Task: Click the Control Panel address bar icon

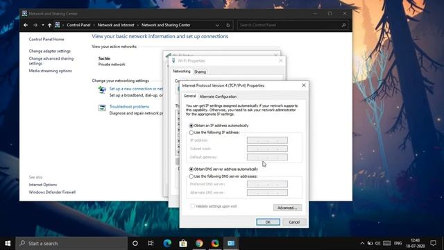Action: point(58,25)
